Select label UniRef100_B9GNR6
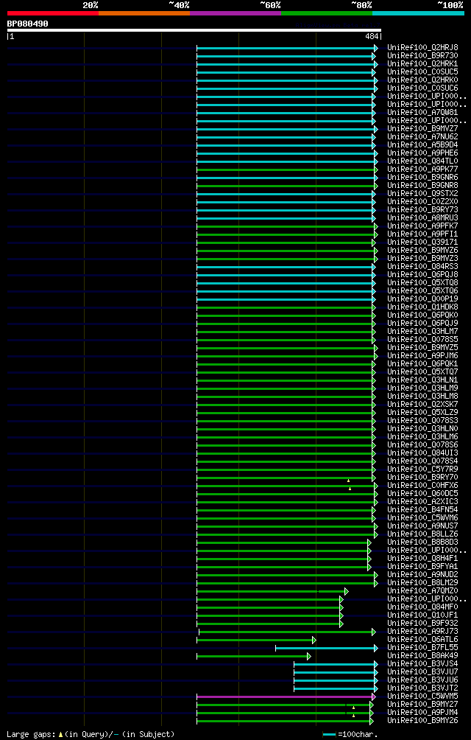The height and width of the screenshot is (740, 471). [x=422, y=177]
